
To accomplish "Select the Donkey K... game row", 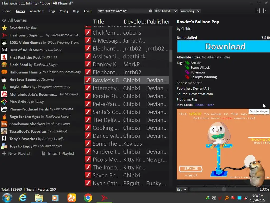I will tap(127, 64).
